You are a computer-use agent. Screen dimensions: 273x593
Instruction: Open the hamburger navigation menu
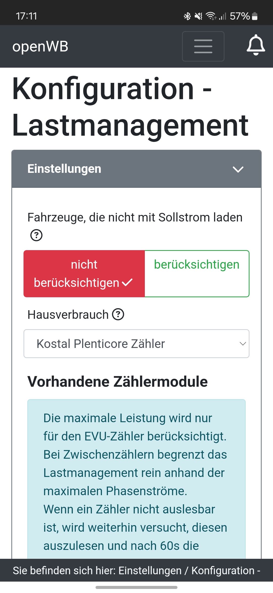click(203, 46)
